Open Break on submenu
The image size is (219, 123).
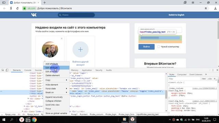tap(56, 92)
